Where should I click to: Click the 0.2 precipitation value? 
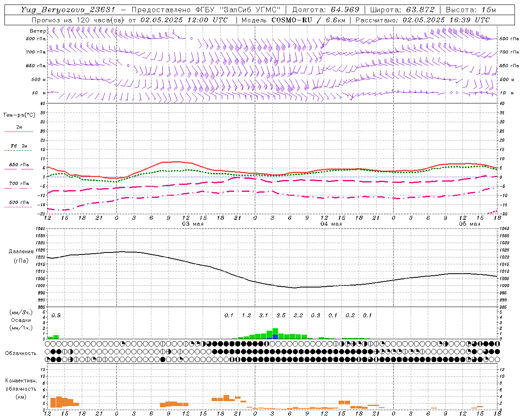pos(350,316)
